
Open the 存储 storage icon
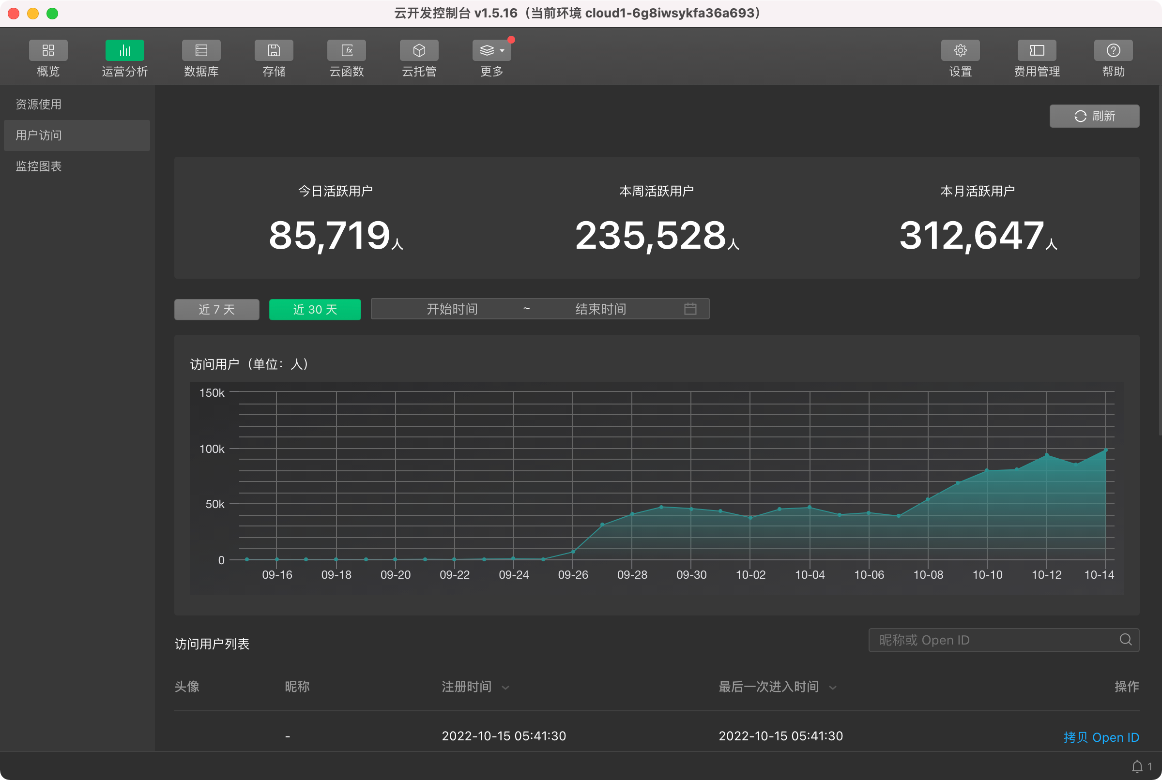(x=274, y=50)
